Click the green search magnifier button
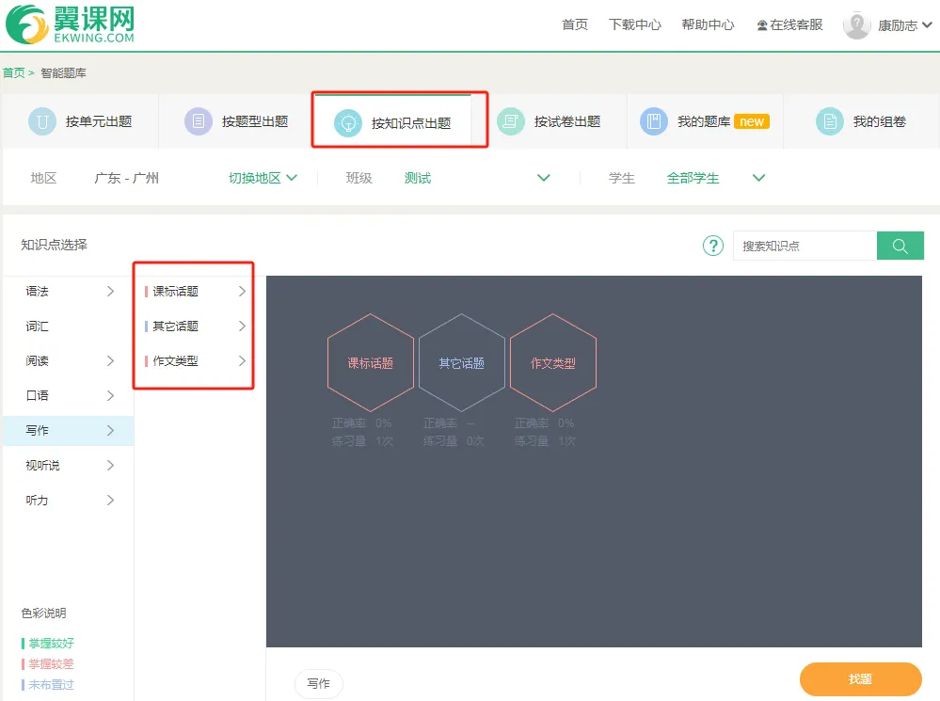Screen dimensions: 940x701 pyautogui.click(x=900, y=246)
